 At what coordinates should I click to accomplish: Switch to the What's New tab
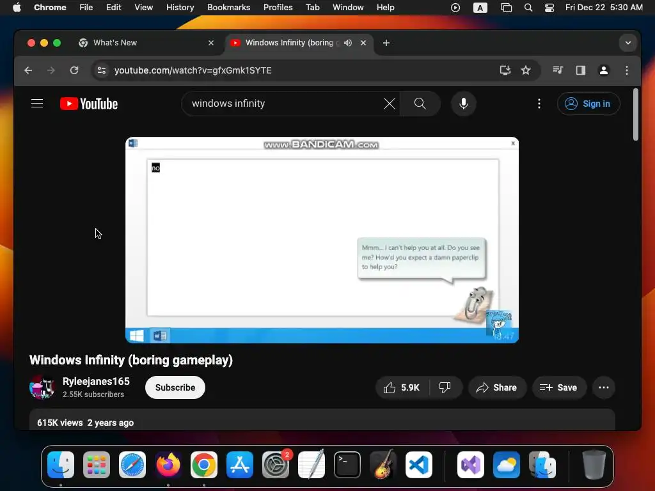(148, 43)
